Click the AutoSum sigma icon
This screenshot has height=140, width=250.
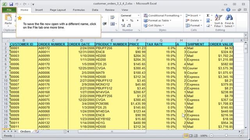[x=208, y=16]
